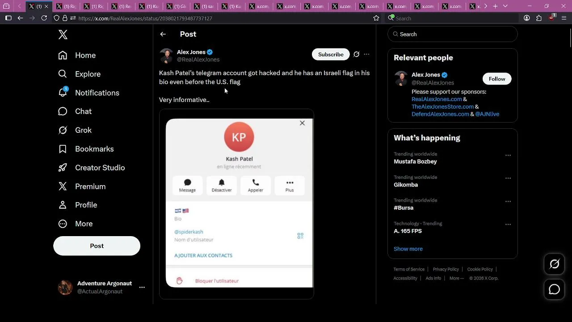Open the #Bursa trending topic
The width and height of the screenshot is (572, 322).
tap(404, 208)
